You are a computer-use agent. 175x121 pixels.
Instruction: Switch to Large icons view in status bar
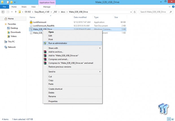pyautogui.click(x=173, y=119)
